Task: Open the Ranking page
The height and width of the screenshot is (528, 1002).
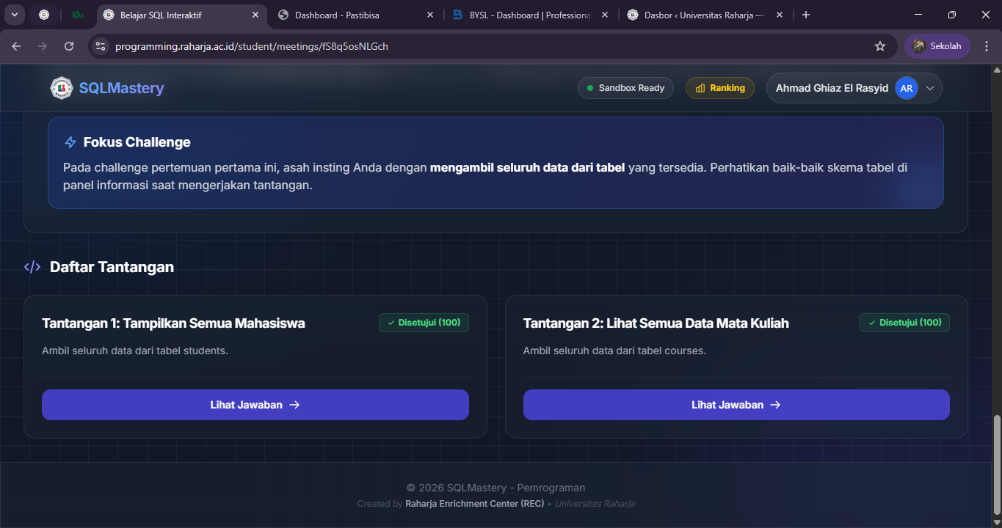Action: 719,88
